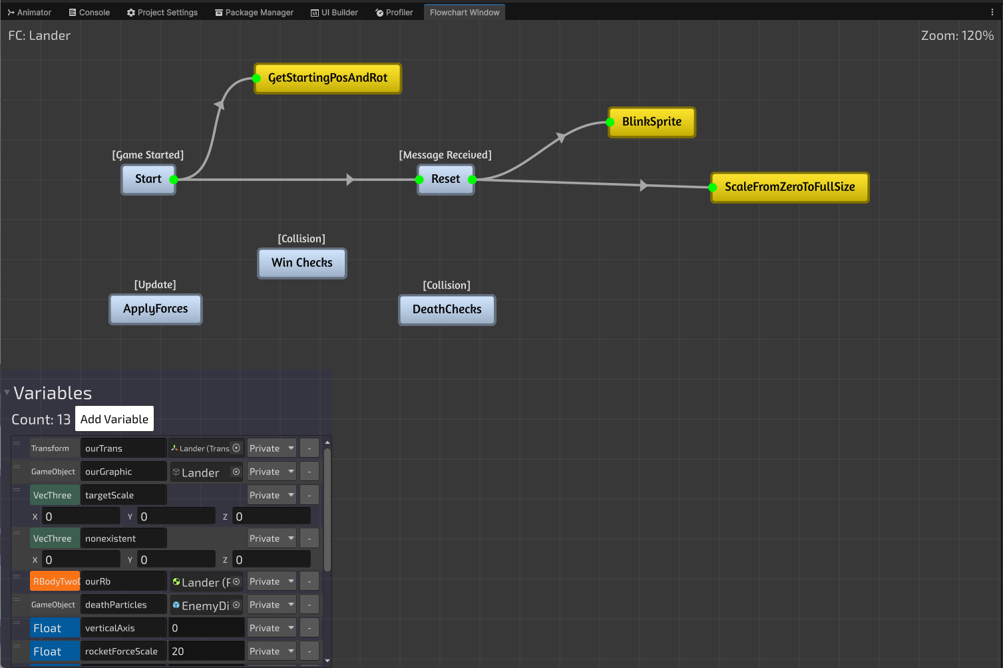Open ourGraphic Private scope dropdown
This screenshot has width=1003, height=668.
click(x=272, y=472)
